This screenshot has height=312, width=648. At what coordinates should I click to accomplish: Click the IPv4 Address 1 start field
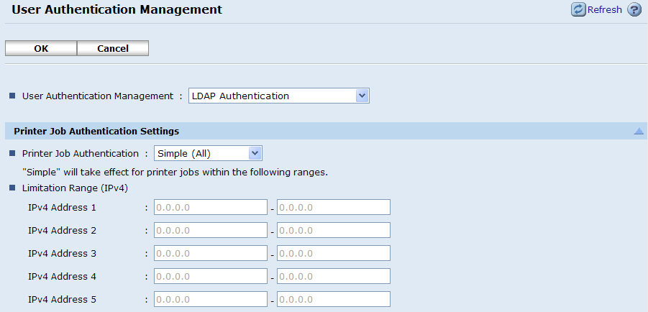(211, 207)
